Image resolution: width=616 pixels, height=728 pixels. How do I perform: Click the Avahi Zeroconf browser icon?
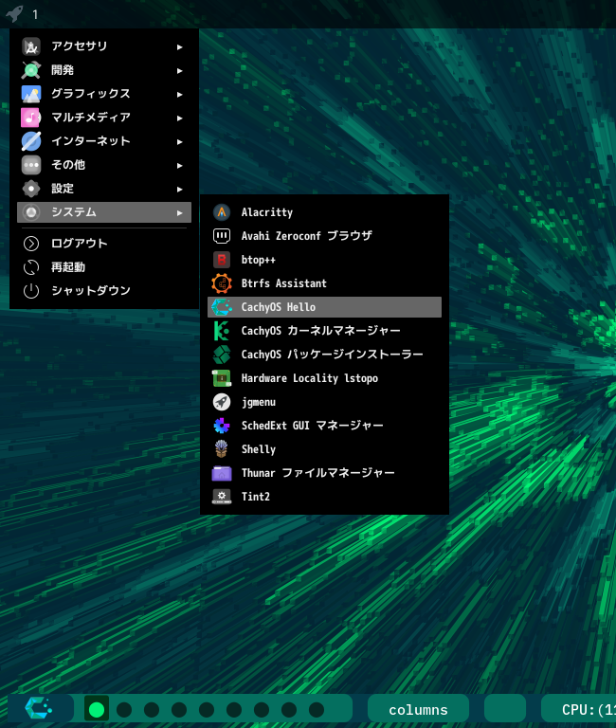(222, 236)
